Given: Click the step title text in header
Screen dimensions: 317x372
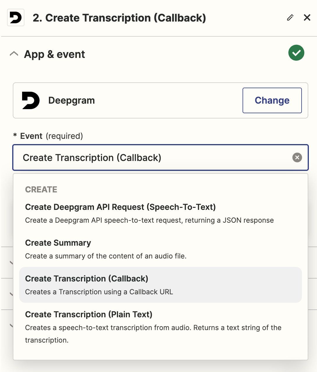Looking at the screenshot, I should pos(119,18).
